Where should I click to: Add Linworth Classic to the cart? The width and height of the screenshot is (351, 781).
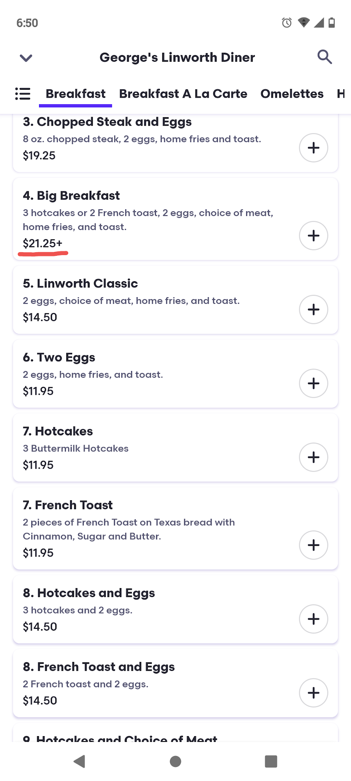[x=313, y=309]
